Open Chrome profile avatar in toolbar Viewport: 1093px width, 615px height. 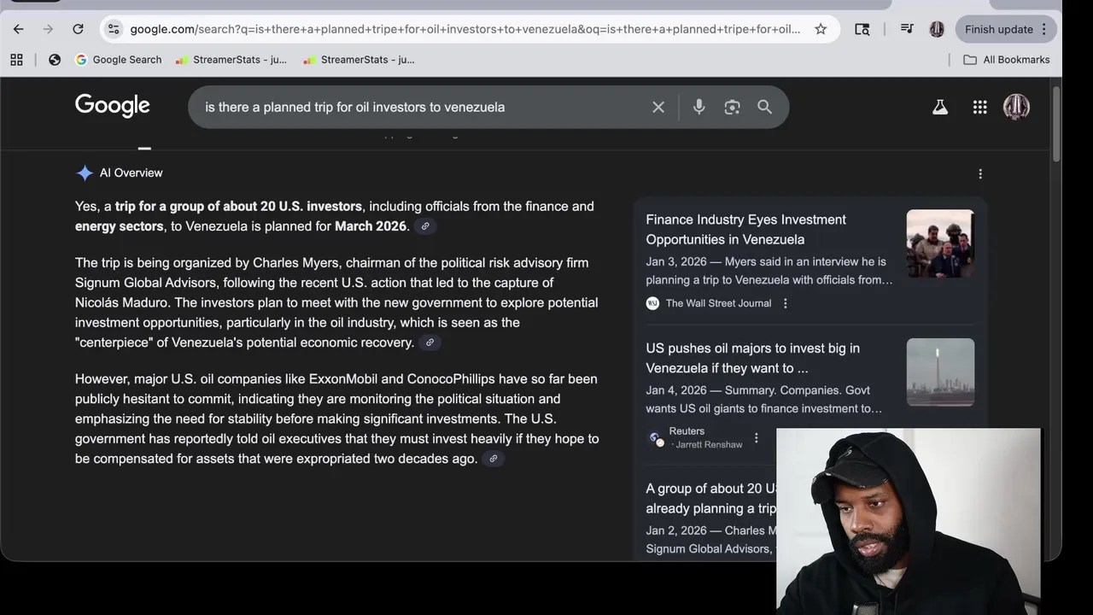click(x=937, y=29)
